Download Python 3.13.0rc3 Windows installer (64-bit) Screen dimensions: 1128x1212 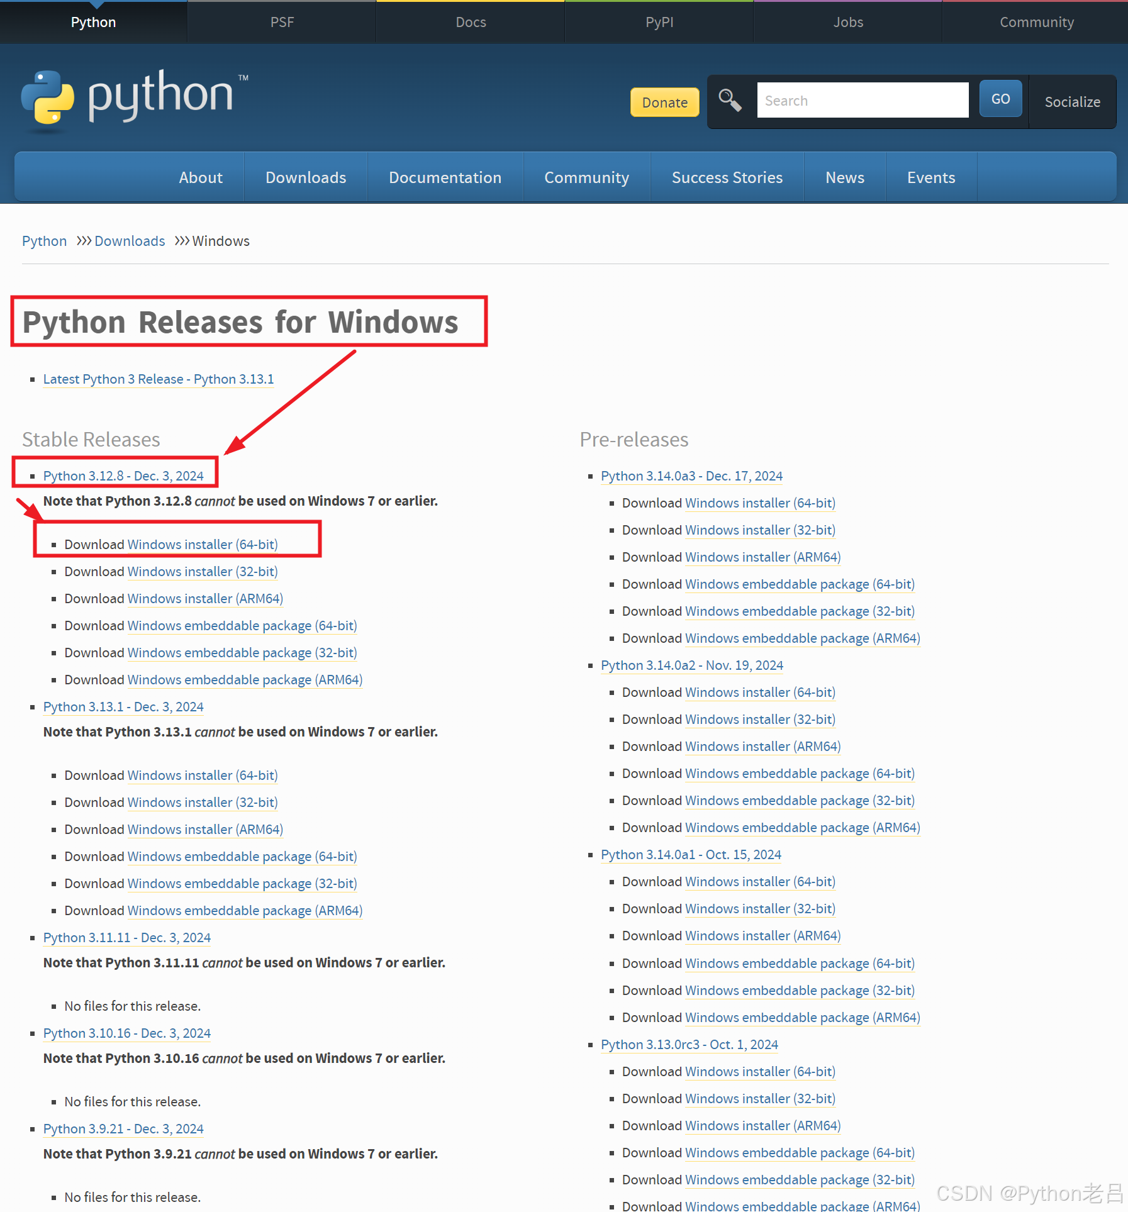coord(760,1072)
